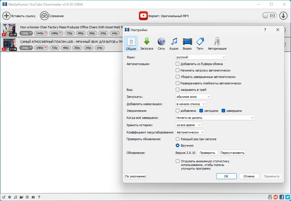This screenshot has height=201, width=291.
Task: Enable Добавлять из буфера обмена
Action: pyautogui.click(x=178, y=64)
